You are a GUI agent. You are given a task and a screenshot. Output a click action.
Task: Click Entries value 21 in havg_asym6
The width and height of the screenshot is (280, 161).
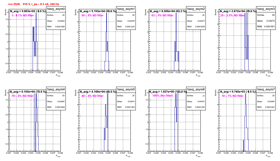pyautogui.click(x=204, y=96)
